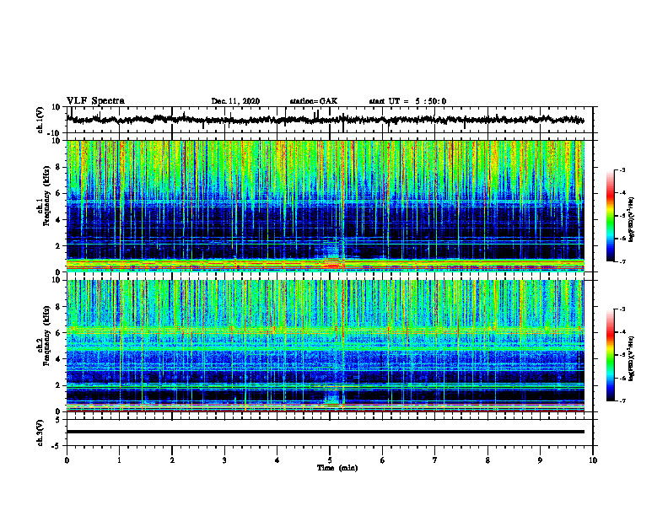Click the 'VLF Spectra' plot title
The image size is (668, 516).
point(96,101)
